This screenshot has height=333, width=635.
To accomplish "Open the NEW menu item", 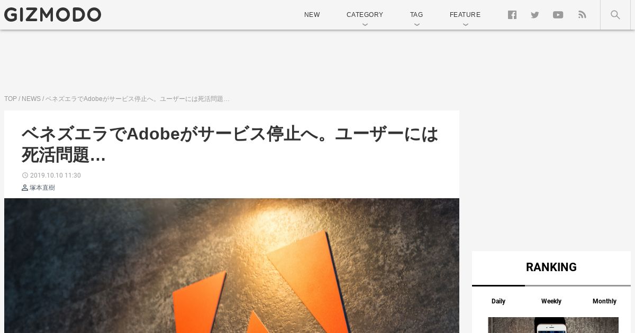I will (x=312, y=15).
